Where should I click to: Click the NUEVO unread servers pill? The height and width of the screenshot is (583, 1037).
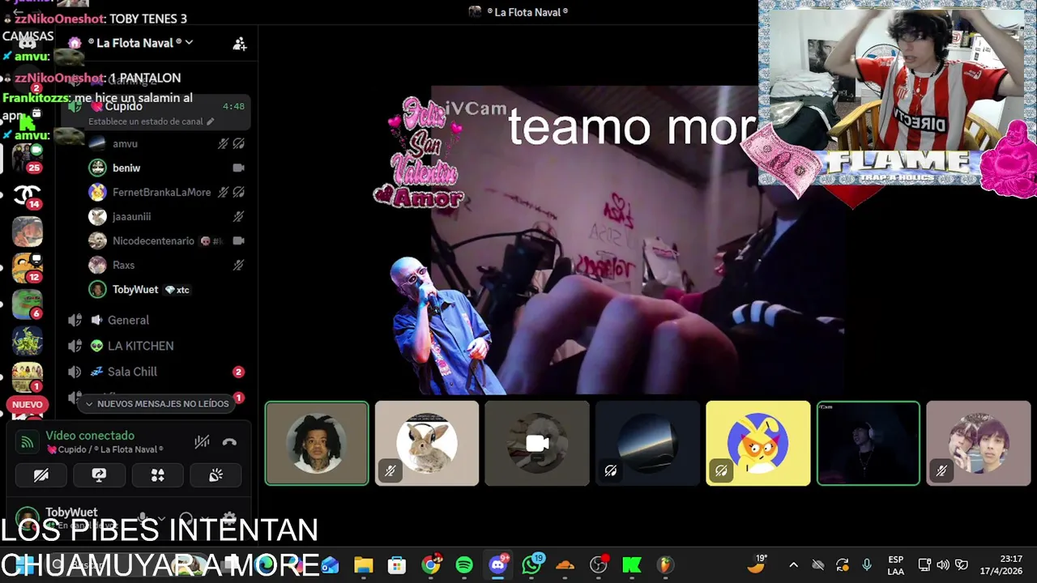click(x=27, y=404)
